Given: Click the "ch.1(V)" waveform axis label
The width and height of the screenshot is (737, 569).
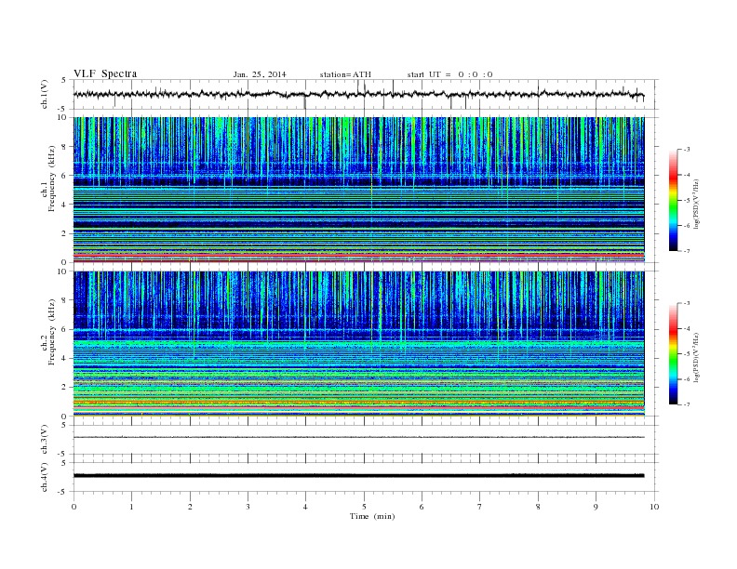Looking at the screenshot, I should pos(45,94).
